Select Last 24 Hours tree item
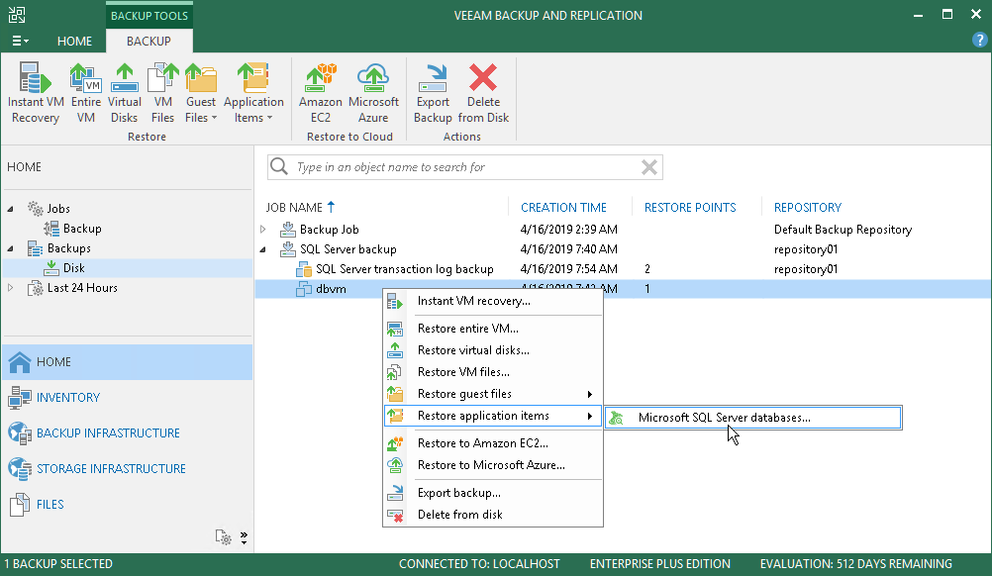This screenshot has width=992, height=576. [82, 288]
